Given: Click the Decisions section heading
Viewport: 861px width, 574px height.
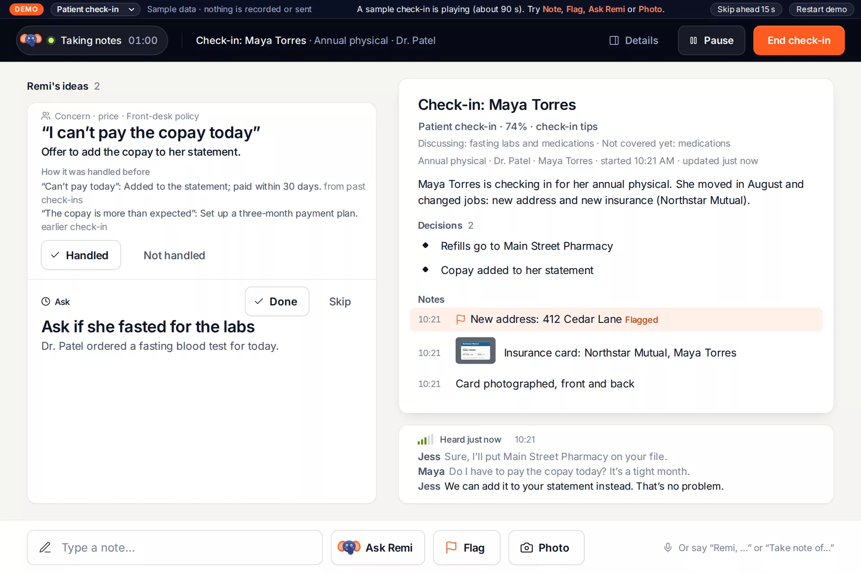Looking at the screenshot, I should tap(440, 226).
